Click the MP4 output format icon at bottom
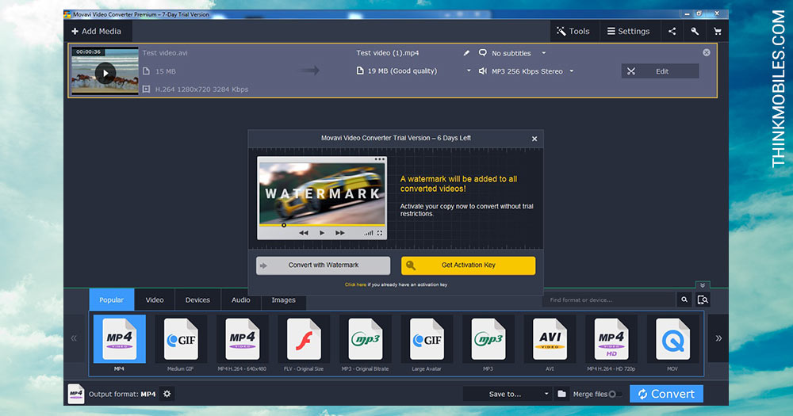The image size is (793, 416). 76,394
